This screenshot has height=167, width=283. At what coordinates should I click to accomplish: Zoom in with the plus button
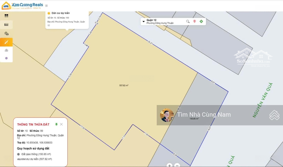(170, 165)
